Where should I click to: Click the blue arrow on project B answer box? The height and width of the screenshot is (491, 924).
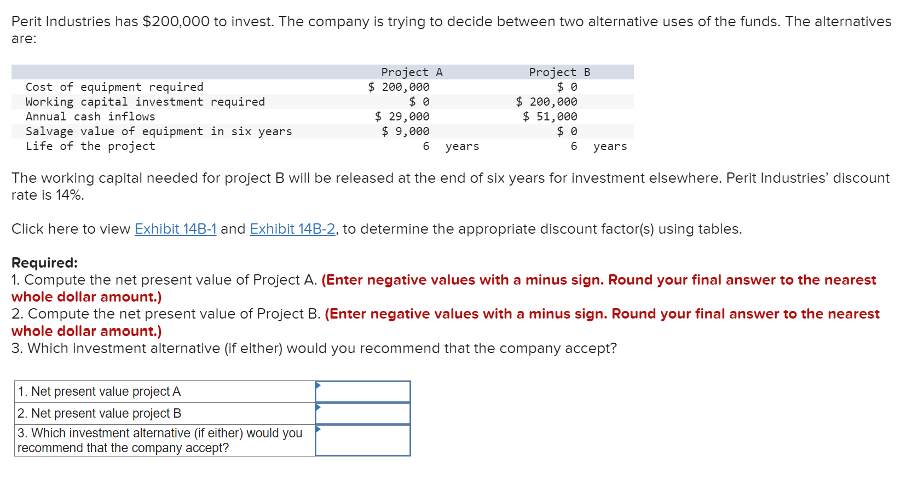317,407
